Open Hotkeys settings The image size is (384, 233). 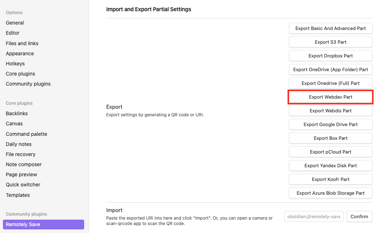[15, 64]
